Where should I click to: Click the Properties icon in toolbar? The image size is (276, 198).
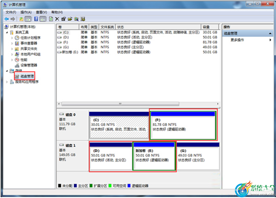64,19
